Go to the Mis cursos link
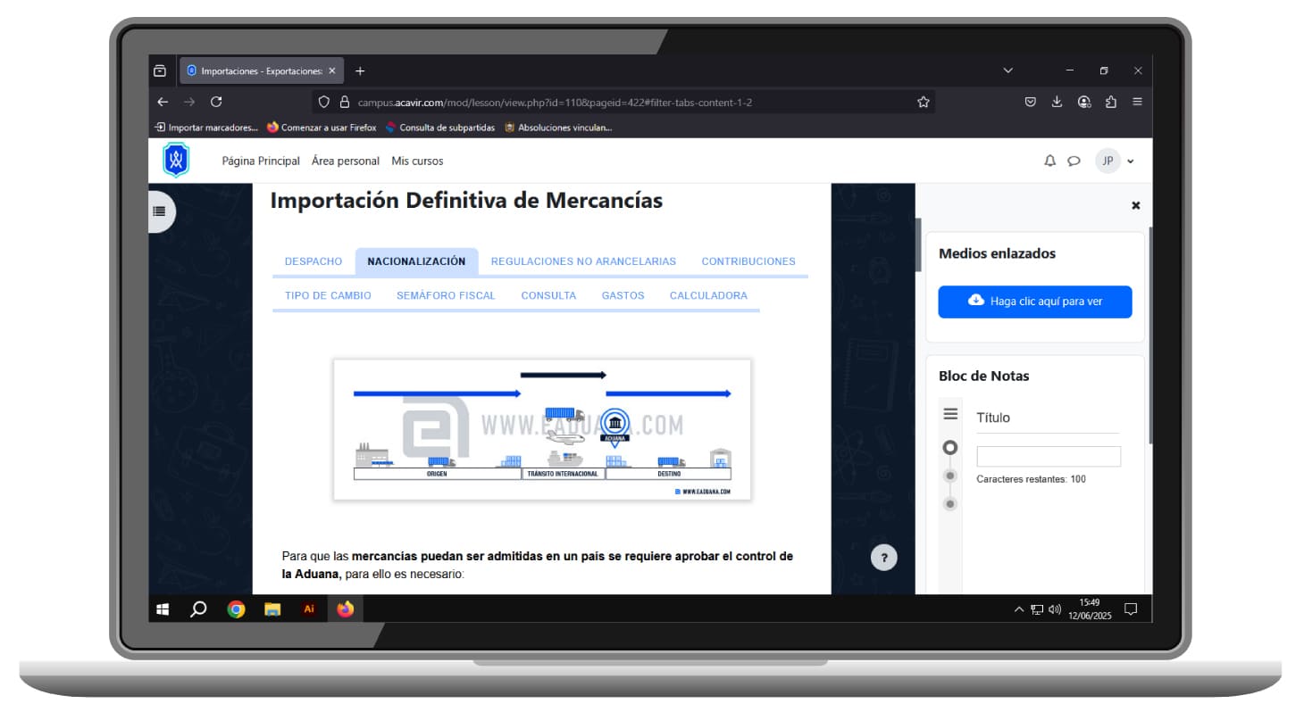Viewport: 1304px width, 712px height. [x=417, y=161]
